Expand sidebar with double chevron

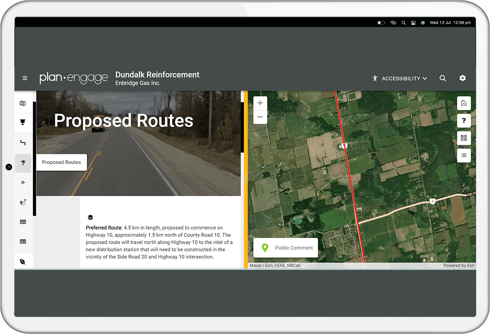click(23, 182)
